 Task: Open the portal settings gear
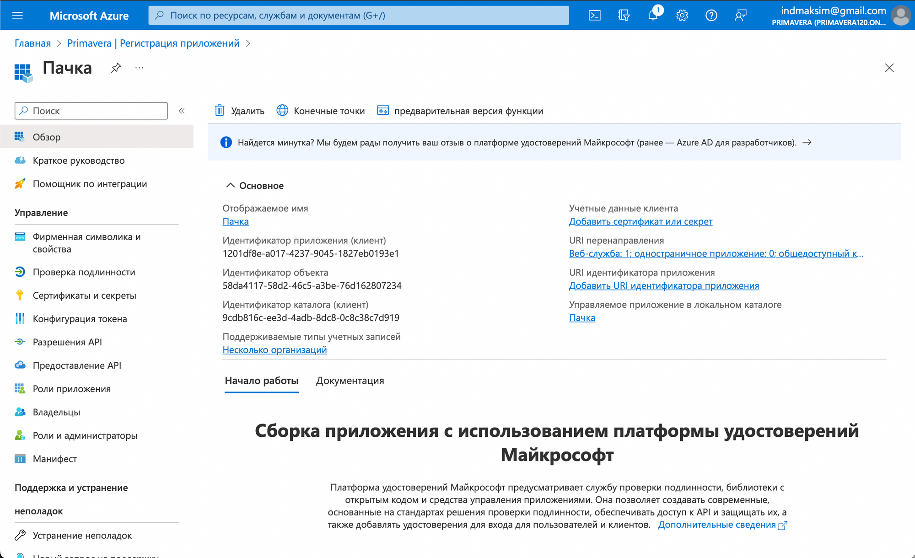(682, 16)
